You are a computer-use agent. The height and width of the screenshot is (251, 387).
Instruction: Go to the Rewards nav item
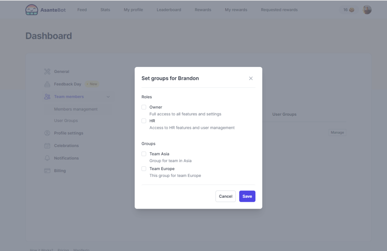coord(203,10)
